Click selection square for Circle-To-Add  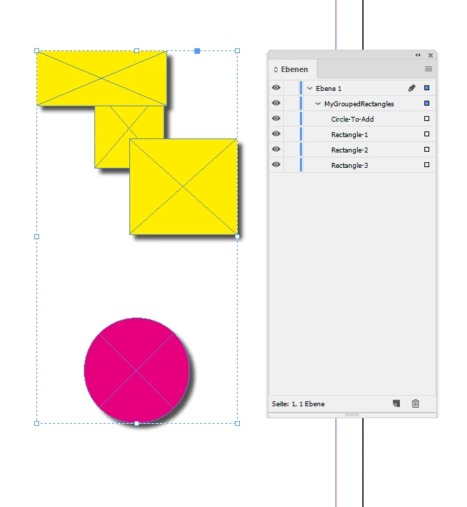[x=426, y=119]
